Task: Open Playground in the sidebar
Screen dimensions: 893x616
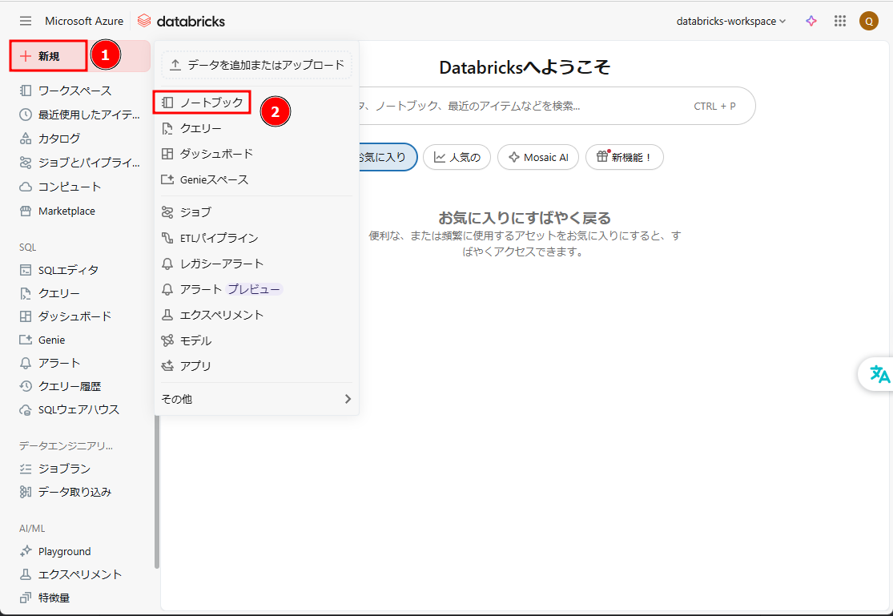Action: 64,551
